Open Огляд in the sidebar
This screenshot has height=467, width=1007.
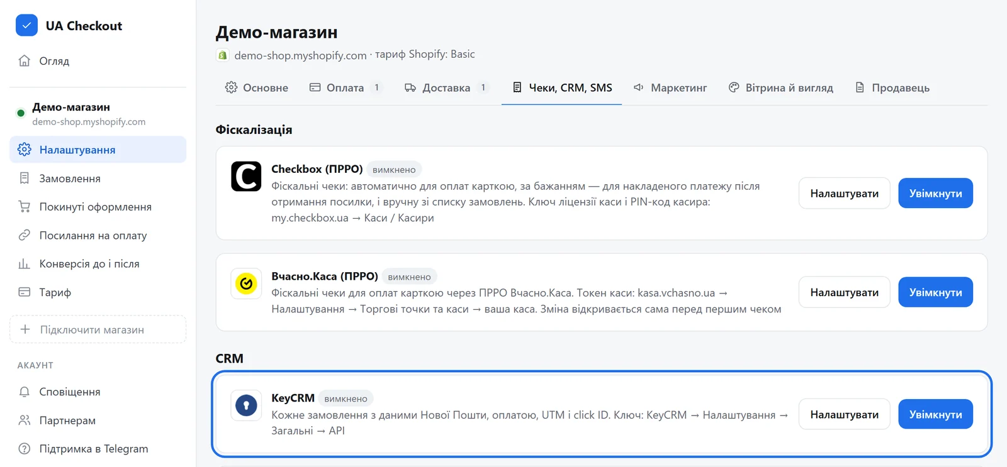pyautogui.click(x=98, y=61)
